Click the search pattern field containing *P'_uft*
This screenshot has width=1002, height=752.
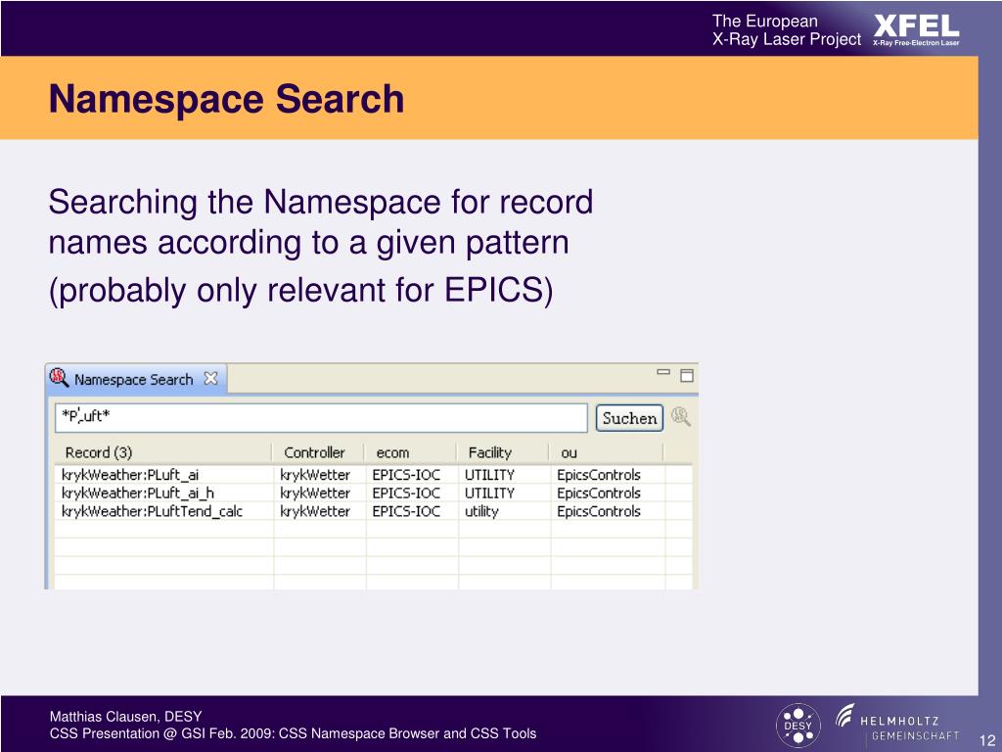click(321, 417)
